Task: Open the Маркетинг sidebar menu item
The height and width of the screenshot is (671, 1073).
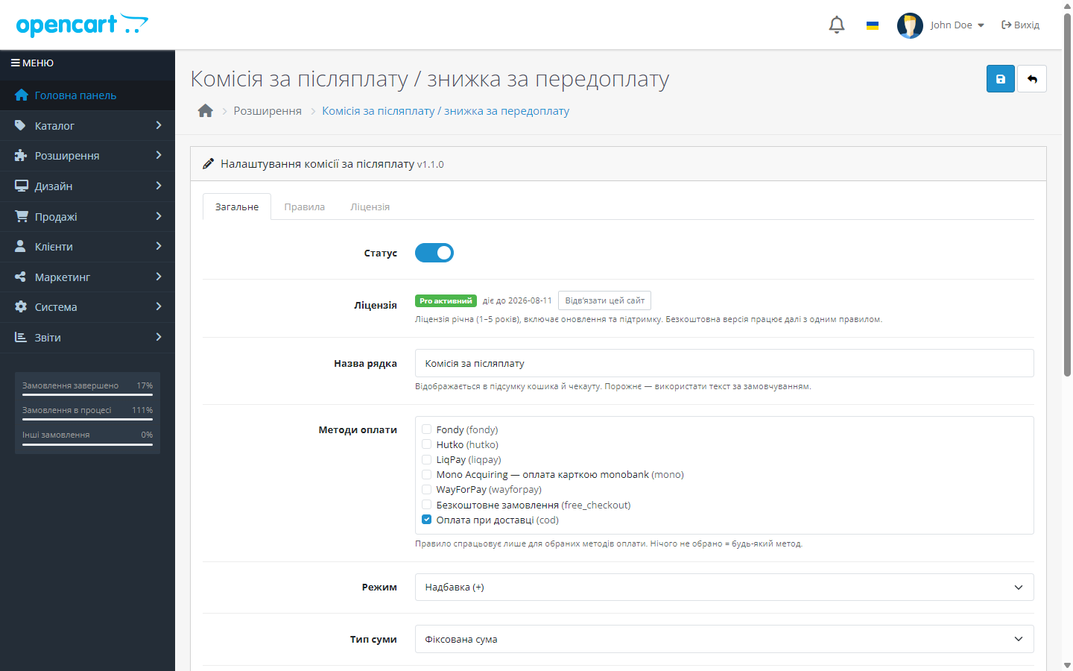Action: point(87,277)
